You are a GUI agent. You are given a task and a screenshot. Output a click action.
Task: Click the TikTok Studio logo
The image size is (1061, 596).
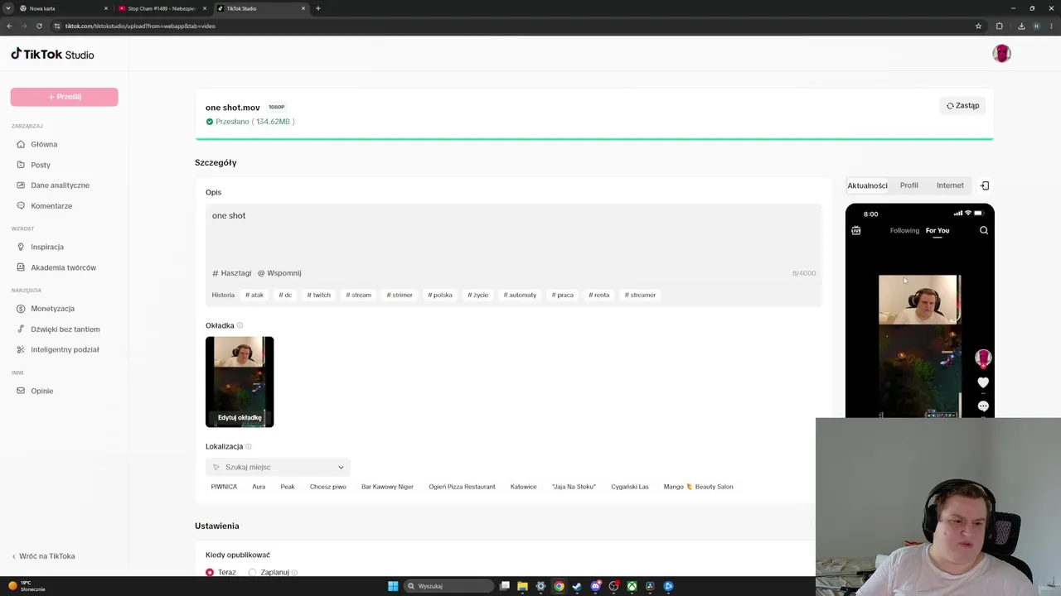pyautogui.click(x=52, y=55)
